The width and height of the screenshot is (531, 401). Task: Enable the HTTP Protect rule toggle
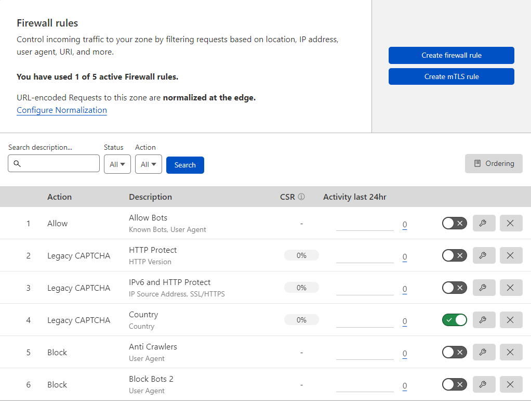[455, 255]
